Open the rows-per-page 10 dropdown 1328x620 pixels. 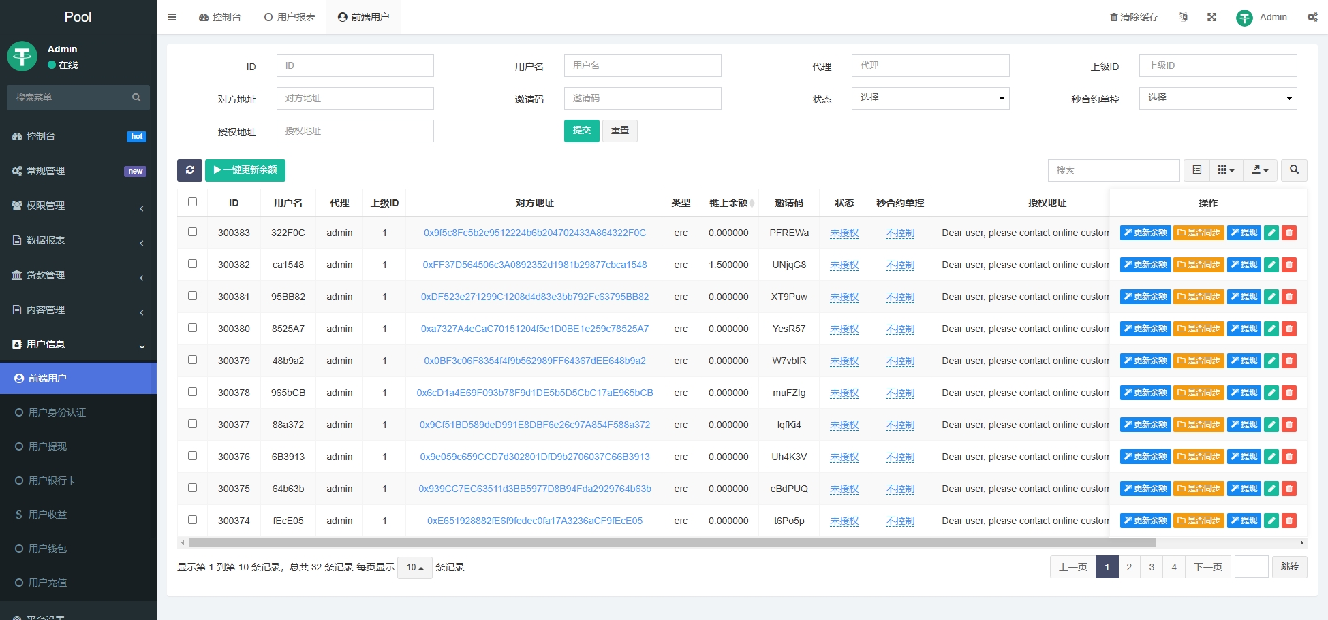coord(414,568)
